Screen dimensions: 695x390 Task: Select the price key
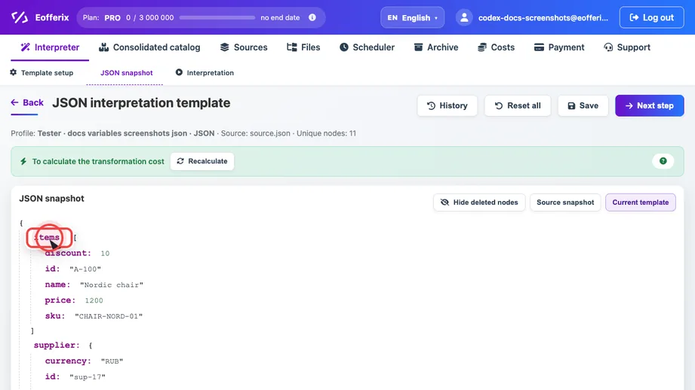[60, 300]
